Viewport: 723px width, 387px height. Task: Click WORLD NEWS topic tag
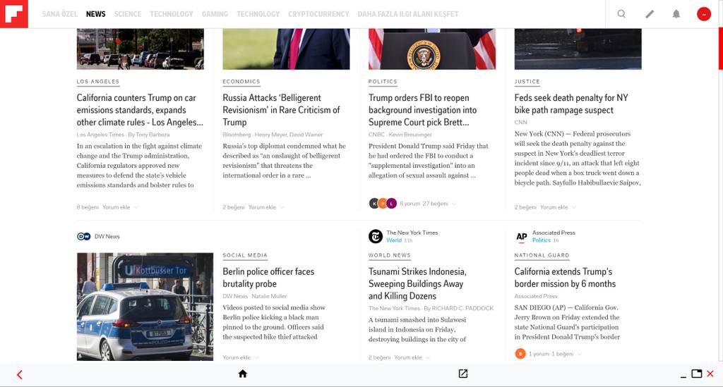tap(389, 255)
